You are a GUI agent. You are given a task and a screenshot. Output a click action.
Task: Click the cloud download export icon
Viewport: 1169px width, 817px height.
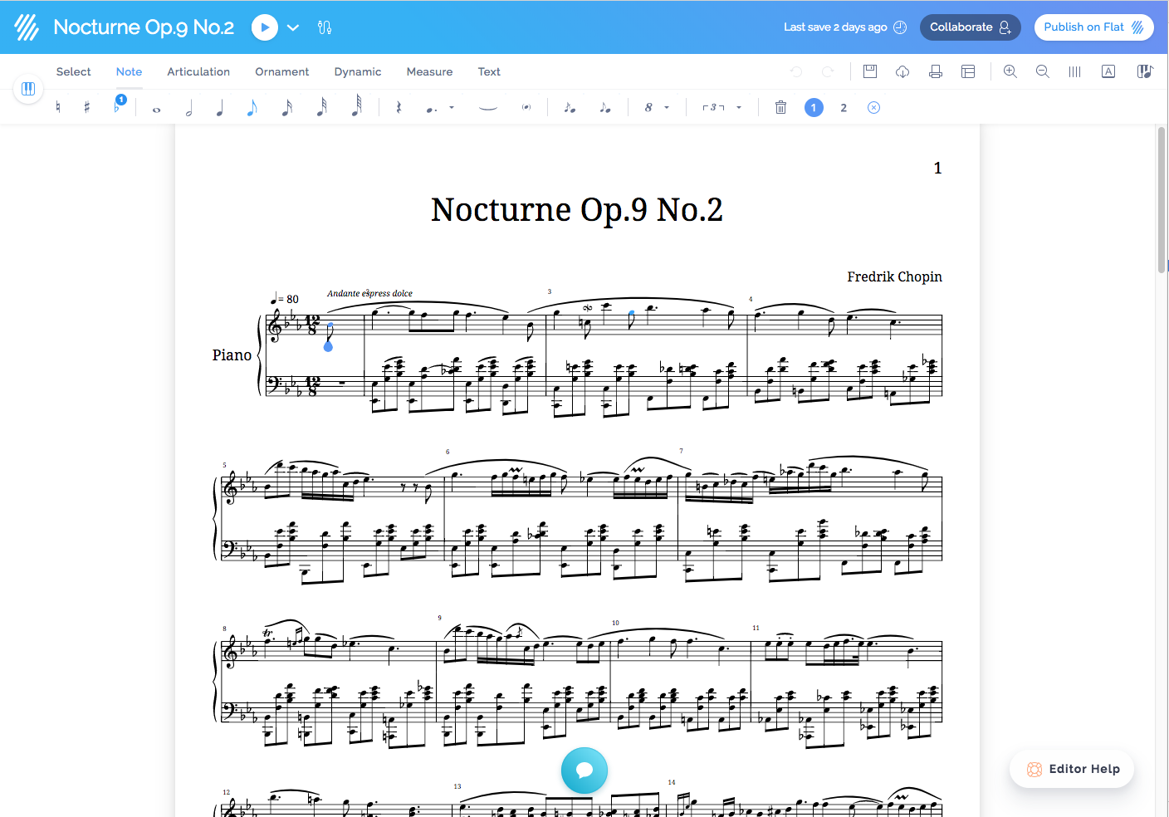pos(902,72)
